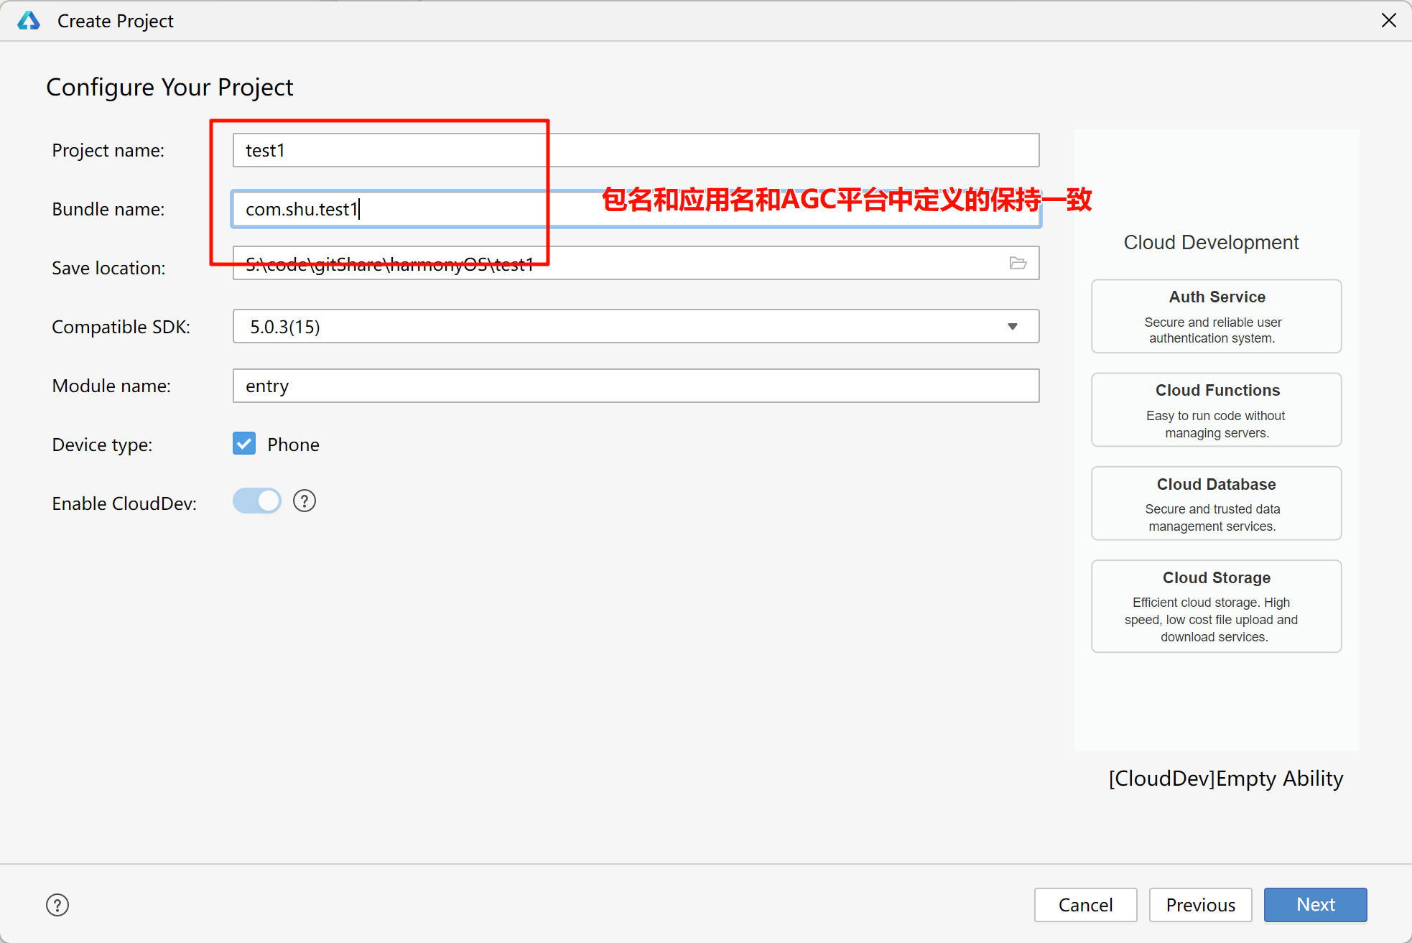Click the Previous button
The width and height of the screenshot is (1412, 943).
coord(1200,905)
